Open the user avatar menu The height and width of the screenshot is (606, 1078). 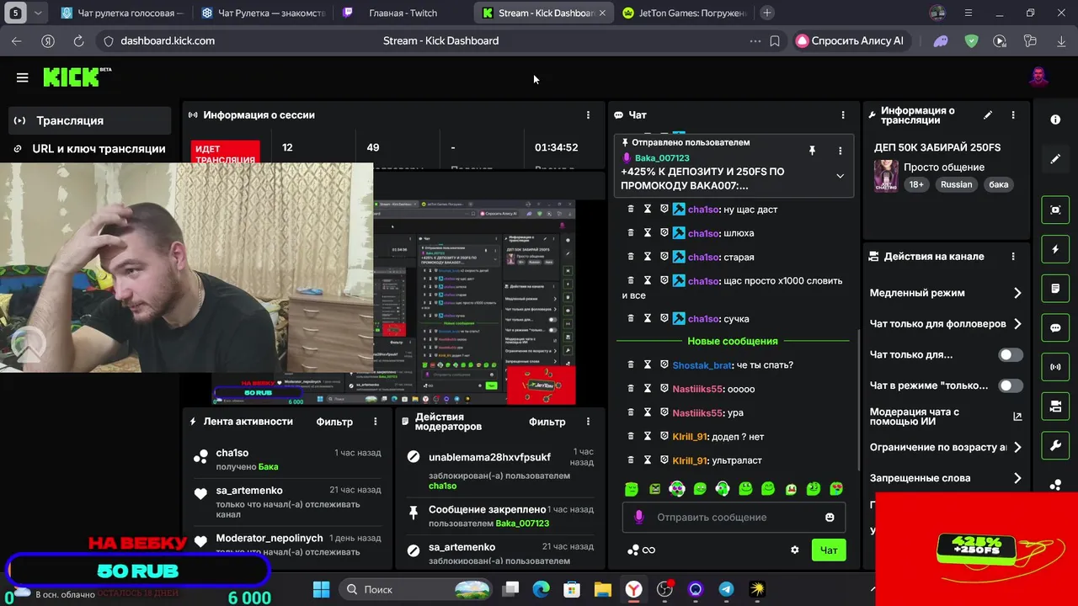(x=1039, y=77)
